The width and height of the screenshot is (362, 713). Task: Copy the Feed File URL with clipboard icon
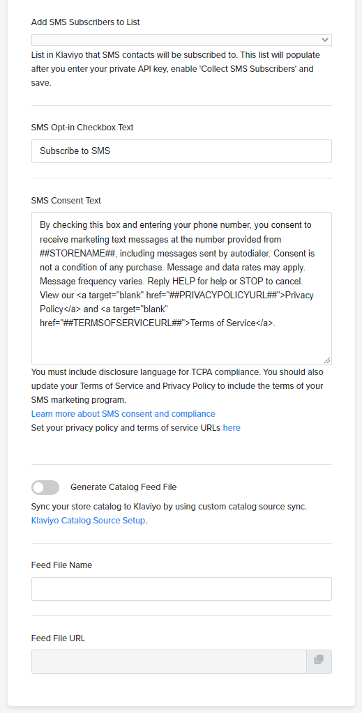coord(319,661)
